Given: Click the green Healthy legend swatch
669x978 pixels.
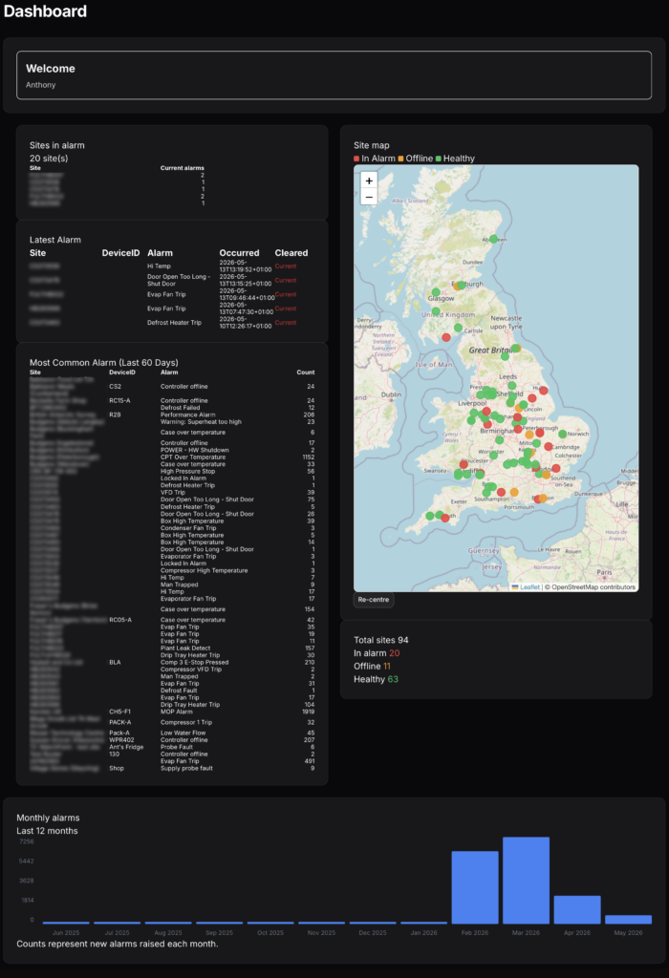Looking at the screenshot, I should (438, 159).
